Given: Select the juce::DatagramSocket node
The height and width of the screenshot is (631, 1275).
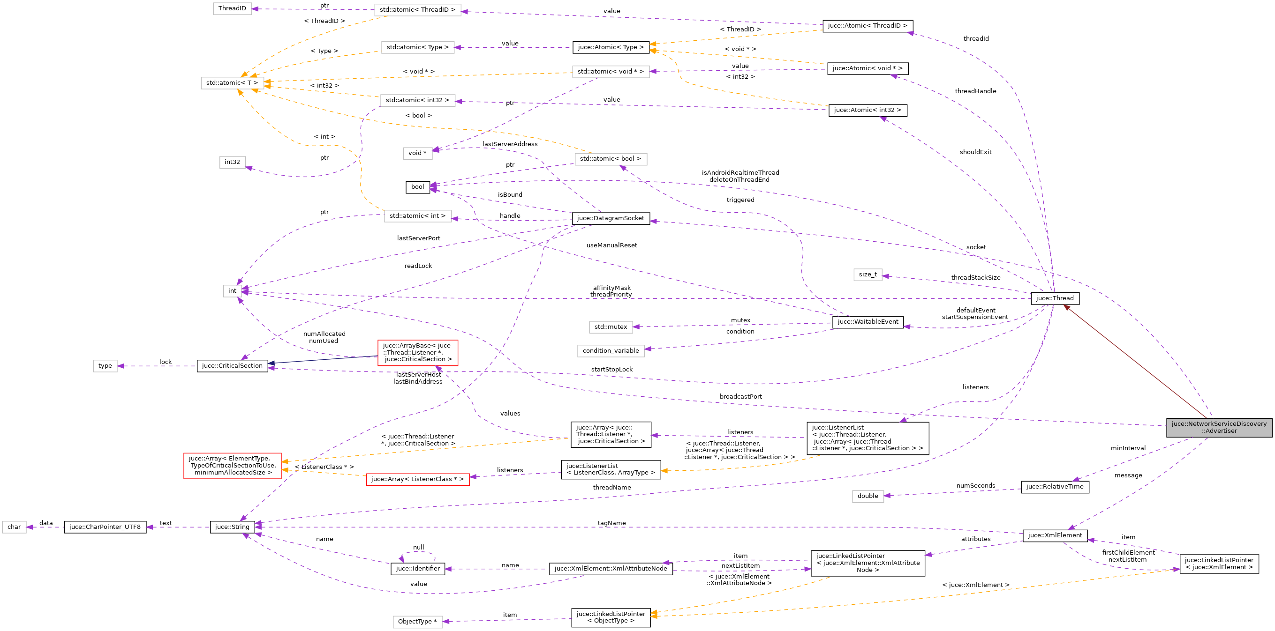Looking at the screenshot, I should (611, 218).
